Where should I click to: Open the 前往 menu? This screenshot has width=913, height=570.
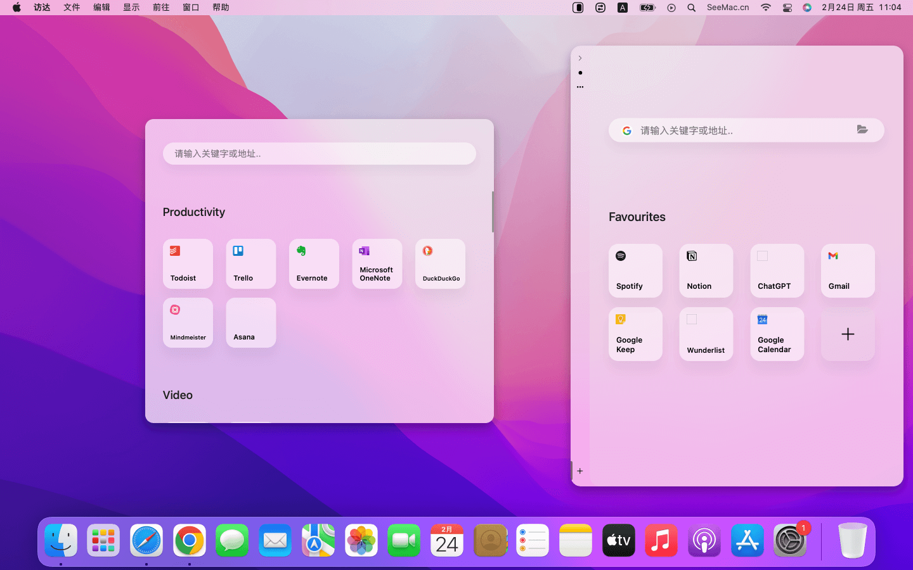click(x=161, y=8)
